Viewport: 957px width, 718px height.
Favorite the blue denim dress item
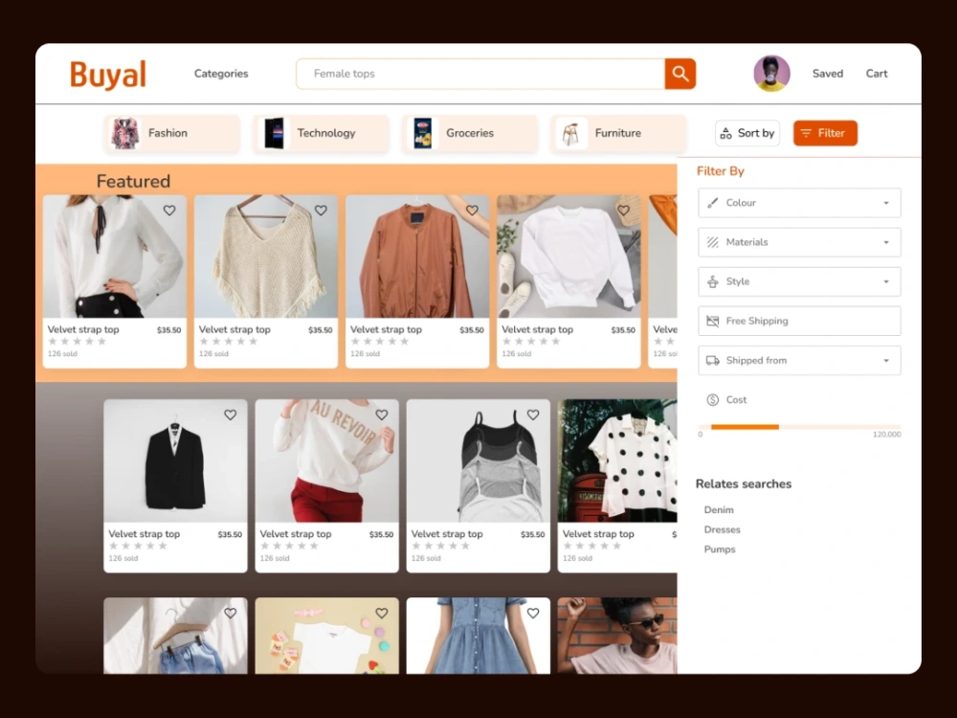pos(533,613)
